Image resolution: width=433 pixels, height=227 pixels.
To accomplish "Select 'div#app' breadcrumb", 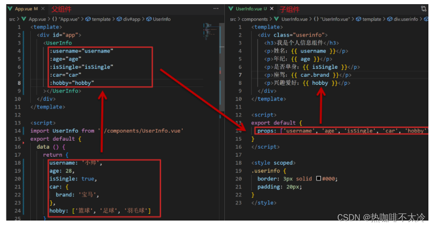I will point(132,19).
